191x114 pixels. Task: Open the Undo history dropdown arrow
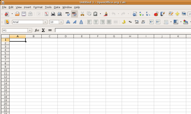coord(118,14)
